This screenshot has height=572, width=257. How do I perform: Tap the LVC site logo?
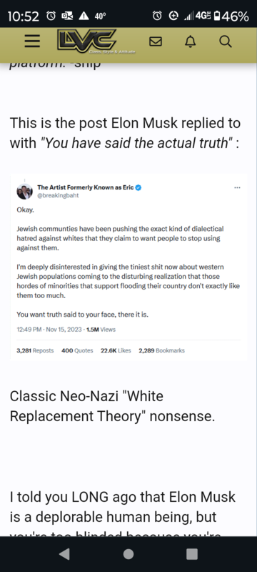pos(87,41)
